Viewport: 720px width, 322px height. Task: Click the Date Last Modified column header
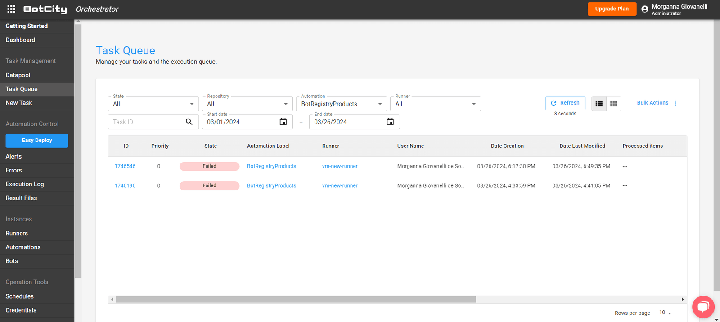[582, 146]
